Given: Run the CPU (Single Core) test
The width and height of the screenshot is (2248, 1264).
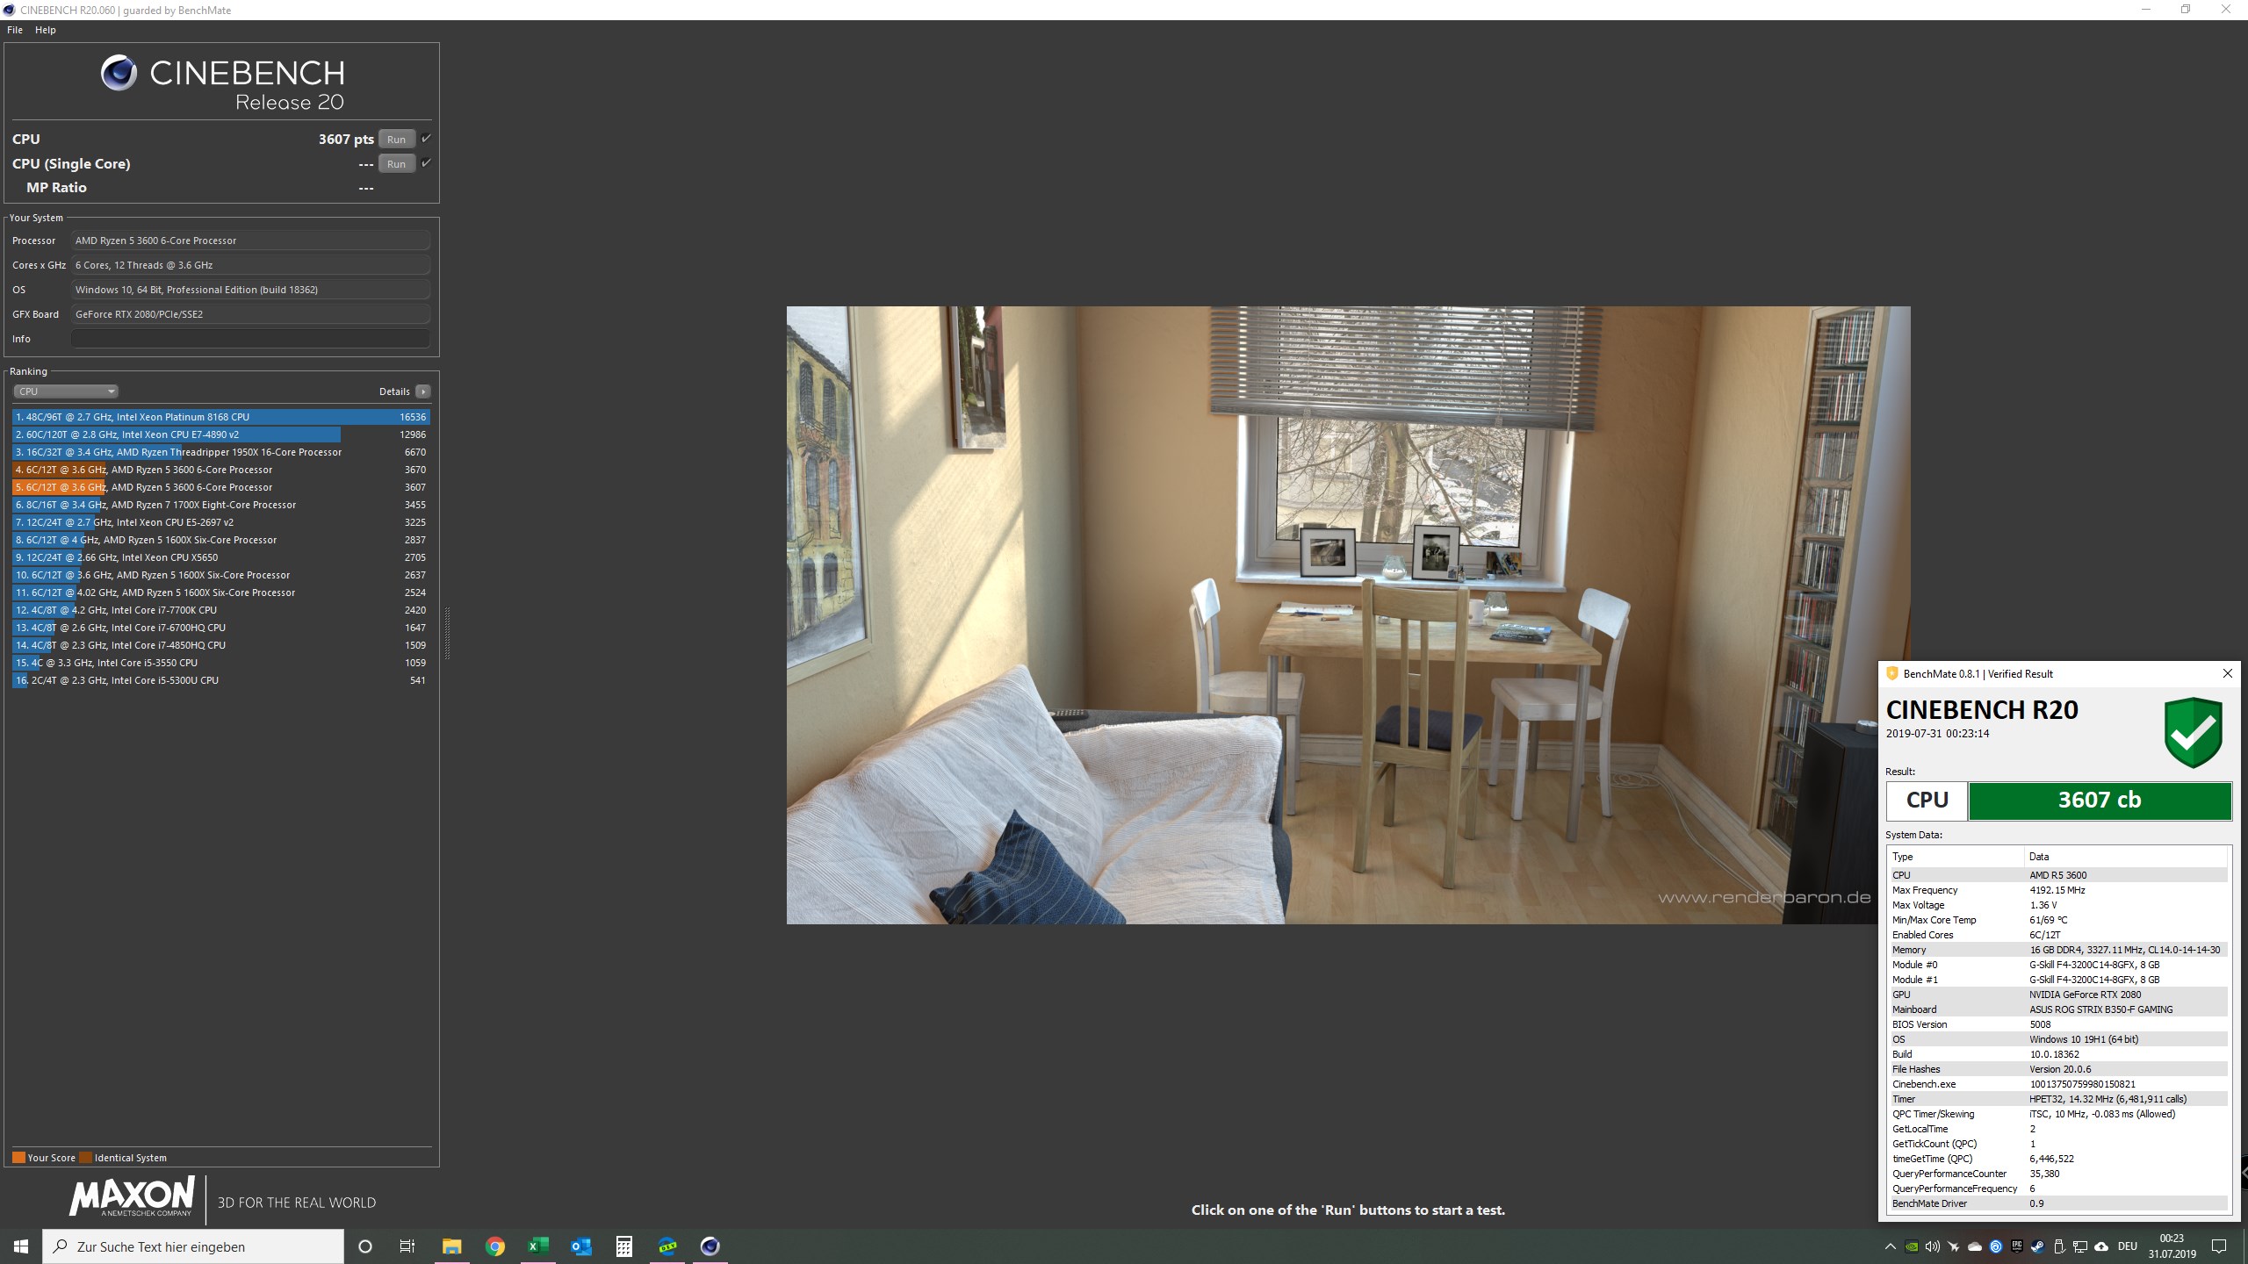Looking at the screenshot, I should pyautogui.click(x=397, y=164).
